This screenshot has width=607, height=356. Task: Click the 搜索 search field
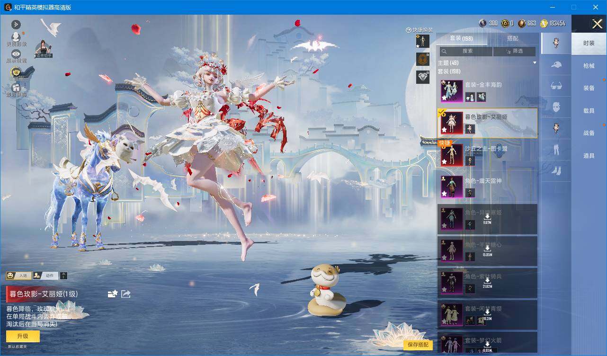pyautogui.click(x=466, y=51)
